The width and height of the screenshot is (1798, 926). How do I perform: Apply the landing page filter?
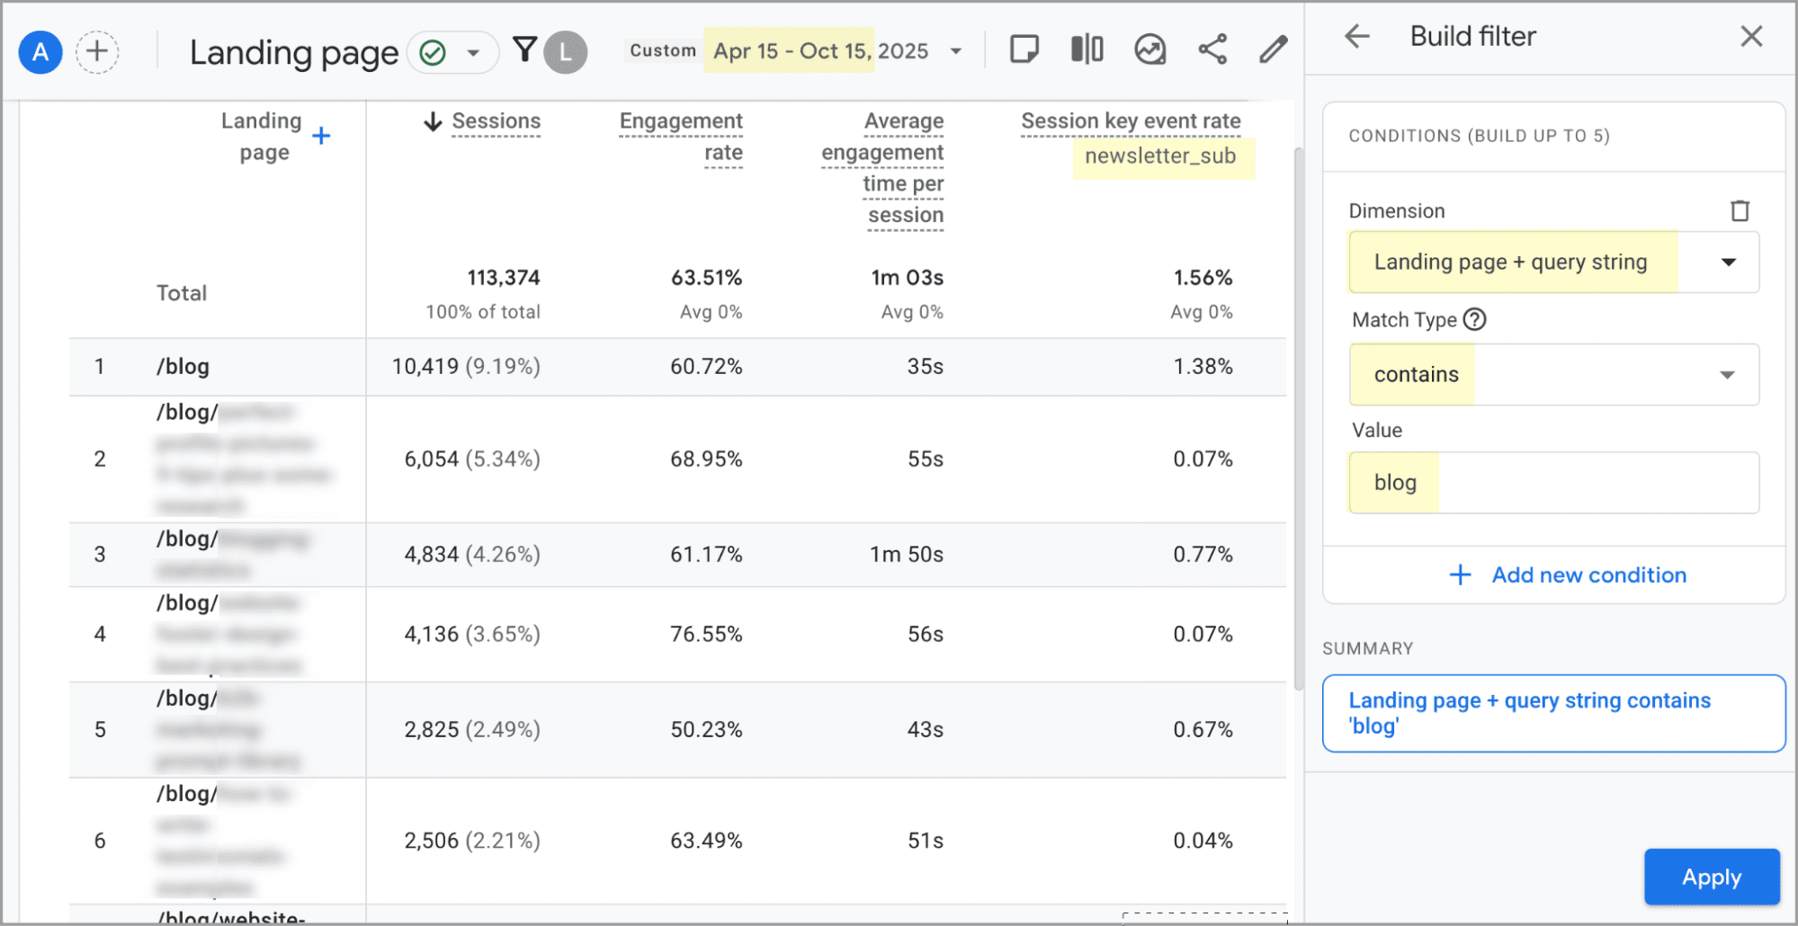click(1711, 877)
